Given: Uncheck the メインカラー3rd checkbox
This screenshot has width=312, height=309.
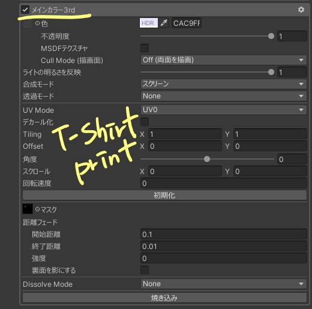Looking at the screenshot, I should pyautogui.click(x=25, y=10).
